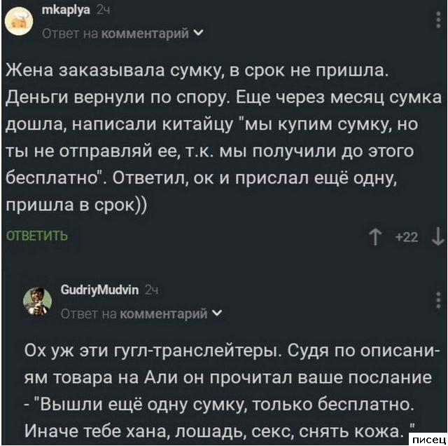The height and width of the screenshot is (446, 448).
Task: Click the "Ответ на комментарий" label under GudriyMudvin
Action: click(x=136, y=315)
